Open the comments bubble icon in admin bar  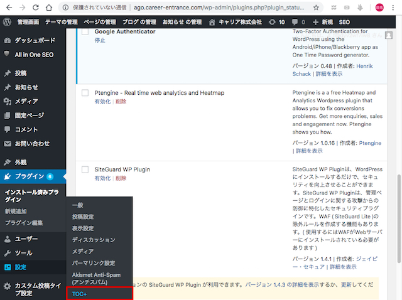point(298,21)
